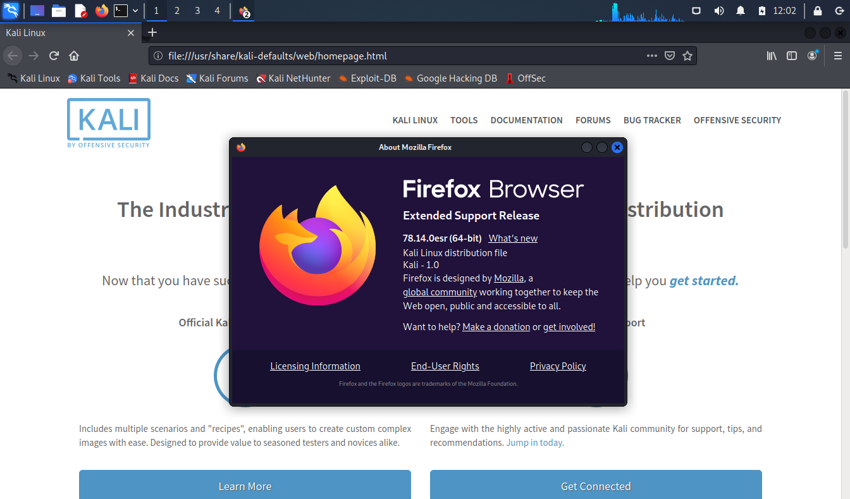
Task: Bookmark this page with star icon
Action: (687, 56)
